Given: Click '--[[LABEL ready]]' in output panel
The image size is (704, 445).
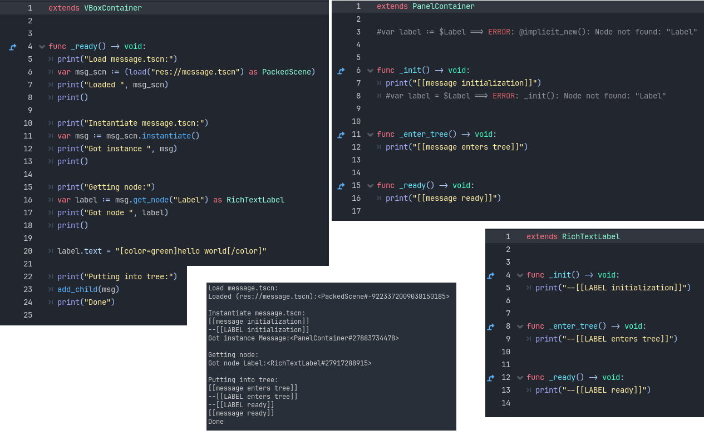Looking at the screenshot, I should [x=241, y=405].
